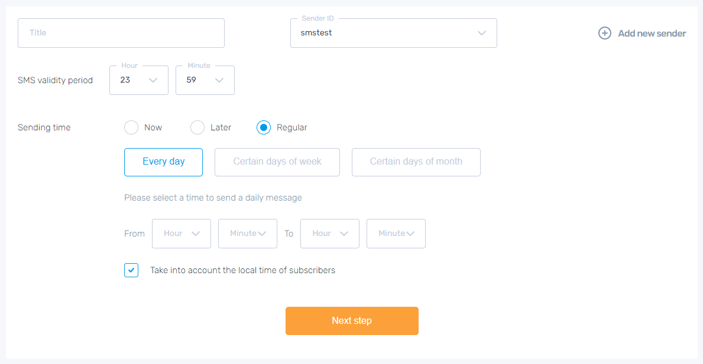Choose Certain days of month tab
Viewport: 703px width, 364px height.
[416, 162]
